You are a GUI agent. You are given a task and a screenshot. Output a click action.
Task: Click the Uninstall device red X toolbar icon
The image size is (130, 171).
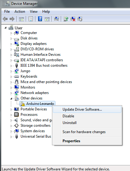(73, 19)
